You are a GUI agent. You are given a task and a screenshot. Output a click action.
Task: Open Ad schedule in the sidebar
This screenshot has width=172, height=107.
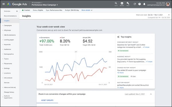click(8, 78)
